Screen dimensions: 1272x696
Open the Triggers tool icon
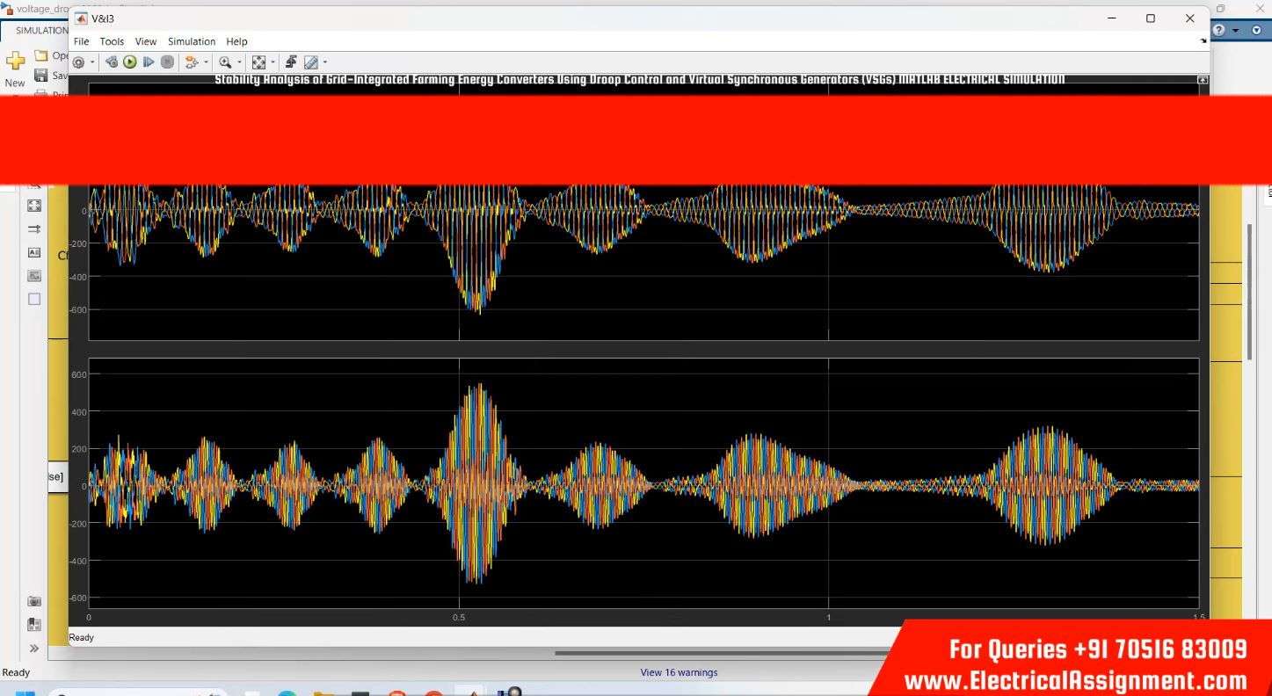(x=291, y=62)
